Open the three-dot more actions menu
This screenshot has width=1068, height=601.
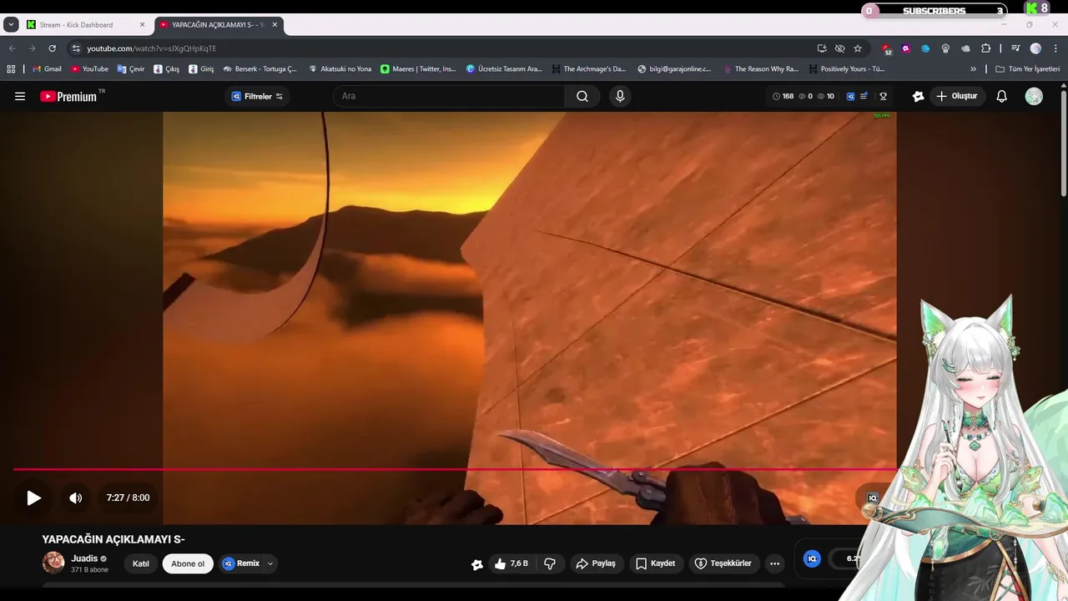774,563
